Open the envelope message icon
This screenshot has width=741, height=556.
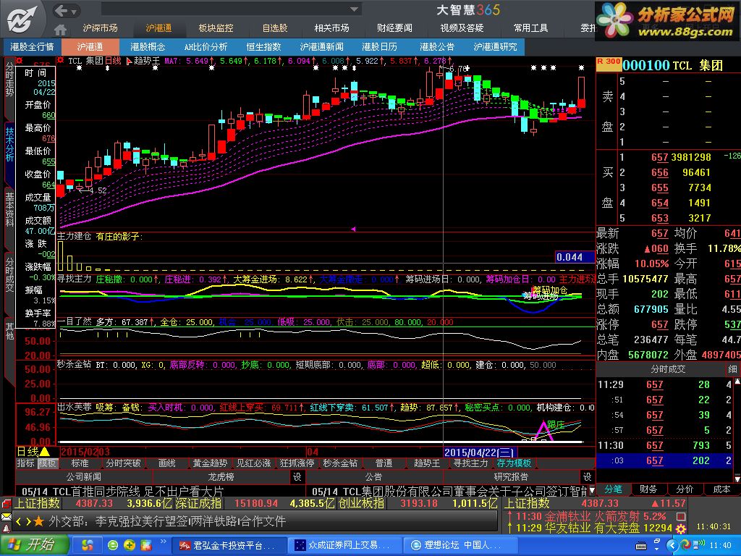[x=6, y=517]
